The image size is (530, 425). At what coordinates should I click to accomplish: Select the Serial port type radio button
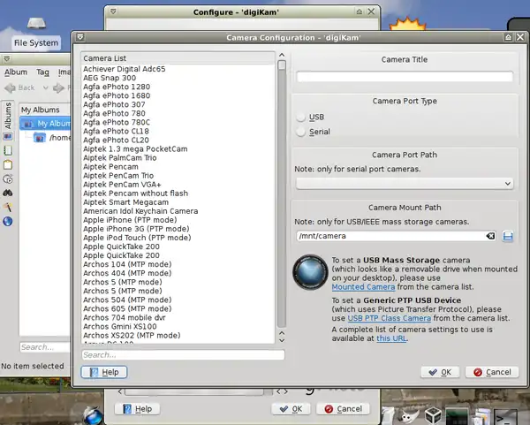pos(303,132)
